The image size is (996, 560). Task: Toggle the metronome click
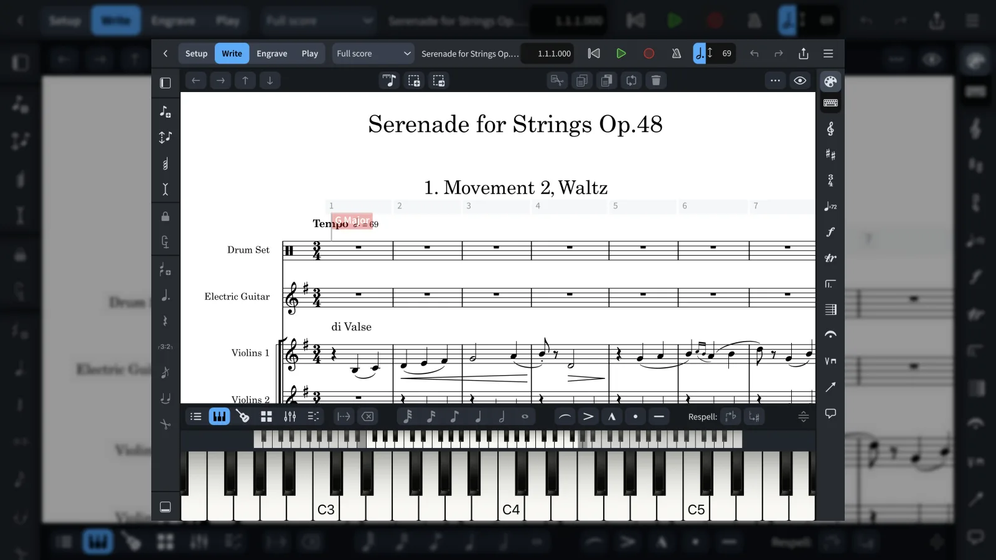[676, 54]
